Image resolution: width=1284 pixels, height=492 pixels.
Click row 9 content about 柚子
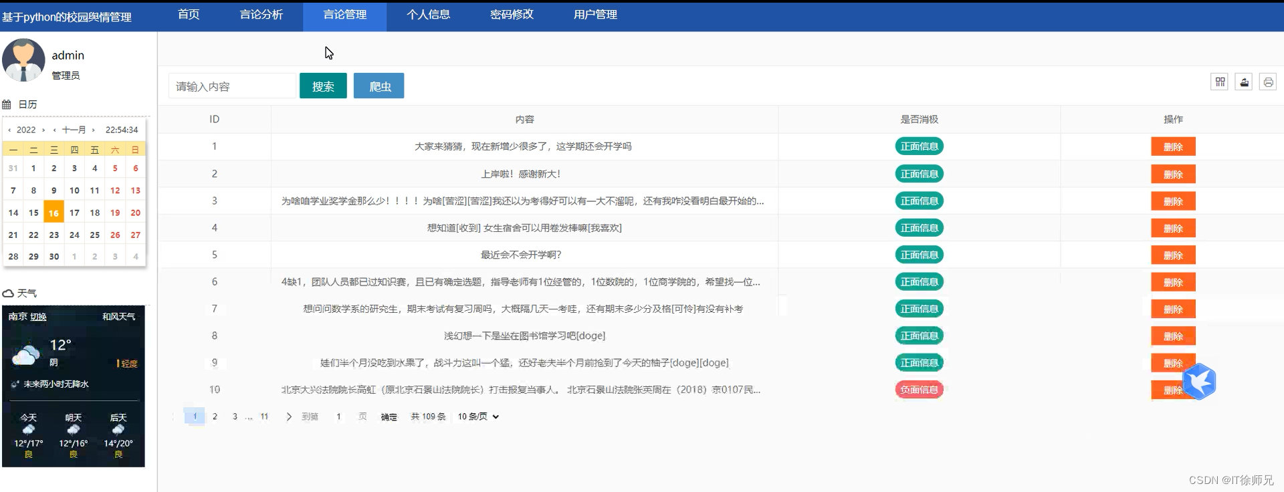click(524, 363)
